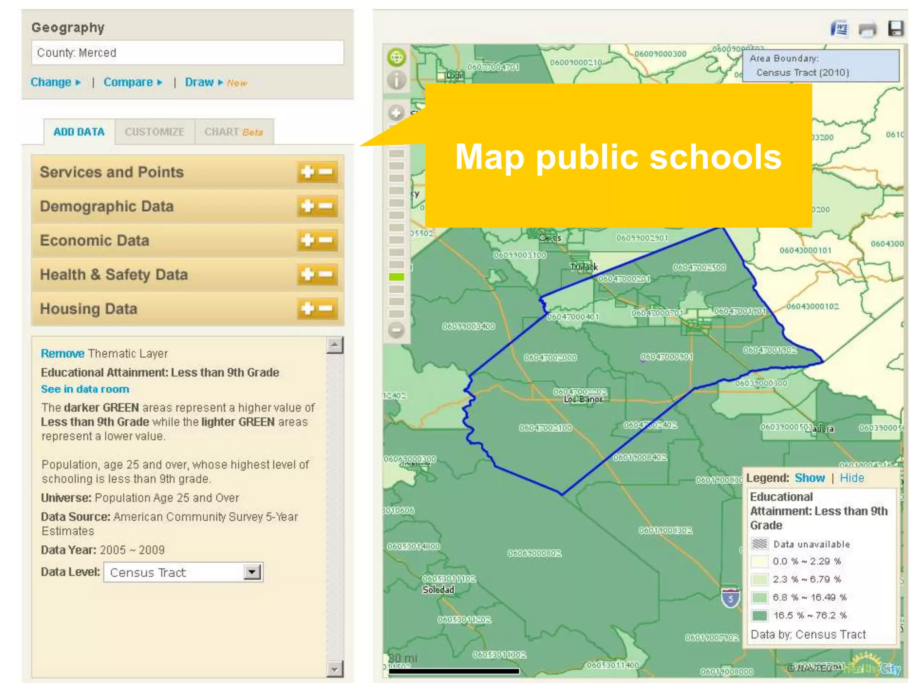Click the Soledad label on map
The height and width of the screenshot is (683, 911).
tap(438, 590)
